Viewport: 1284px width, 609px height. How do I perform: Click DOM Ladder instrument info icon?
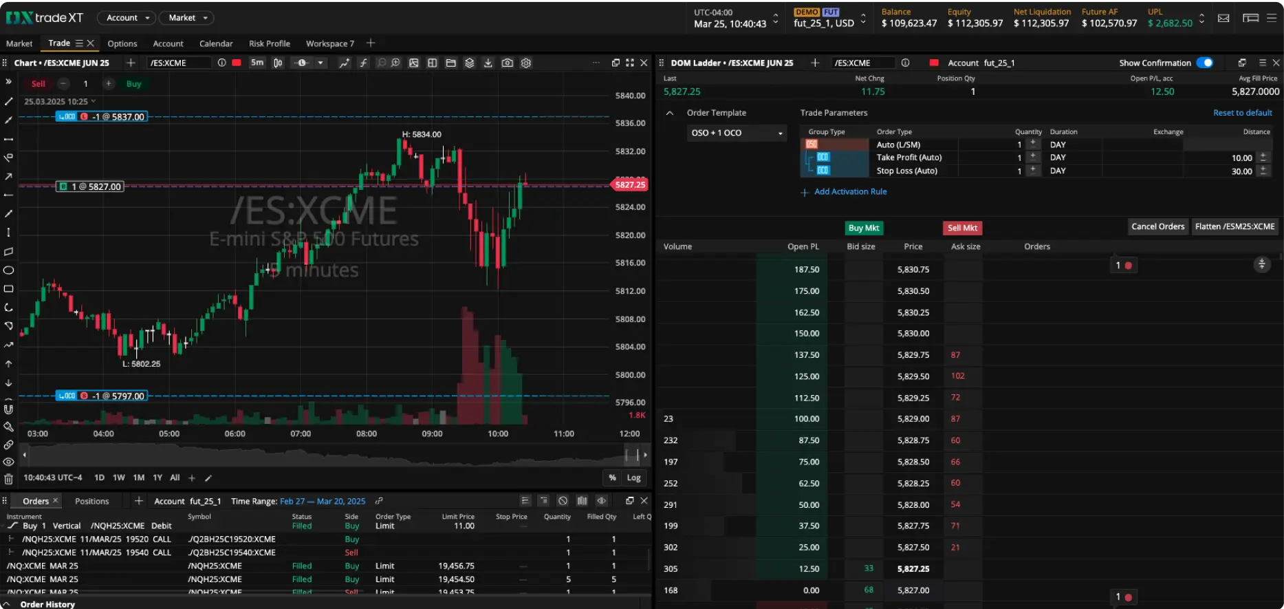click(905, 63)
